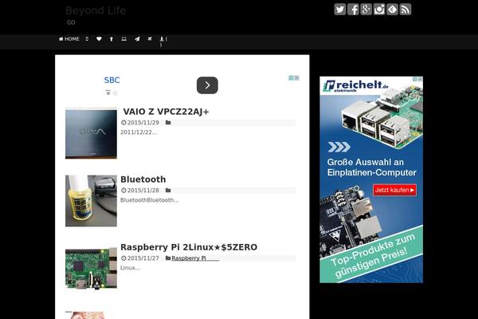
Task: Open the Raspberry Pi 2Linux★$5ZERO article
Action: pos(189,247)
